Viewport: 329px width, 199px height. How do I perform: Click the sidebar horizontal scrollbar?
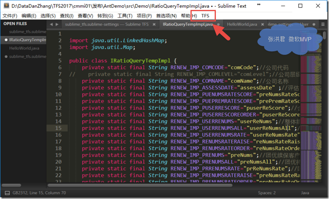coord(11,185)
